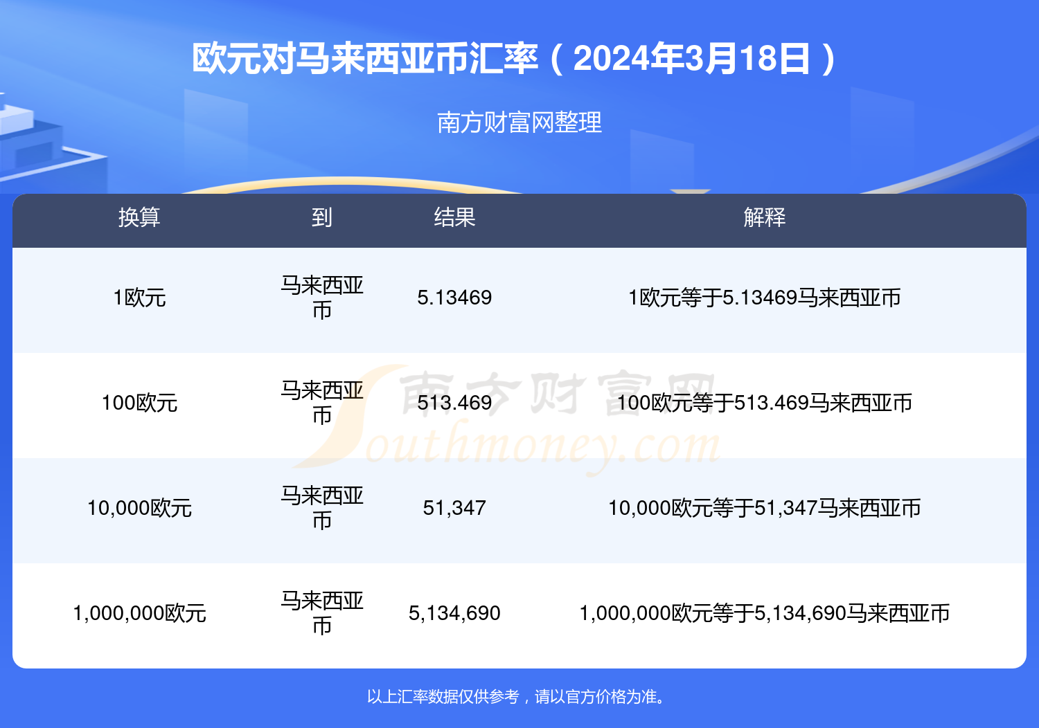Click 马来西亚币 in the 1欧元 row
1039x728 pixels.
point(322,298)
